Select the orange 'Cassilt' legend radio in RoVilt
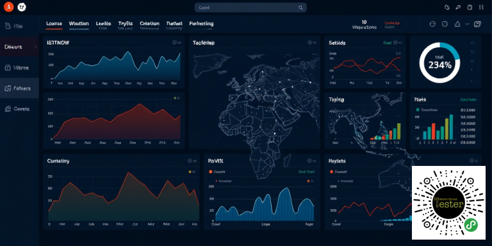492x246 pixels. [x=211, y=172]
